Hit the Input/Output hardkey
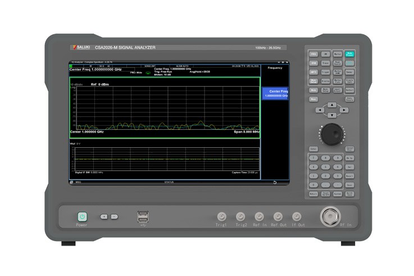The image size is (414, 276). (338, 90)
